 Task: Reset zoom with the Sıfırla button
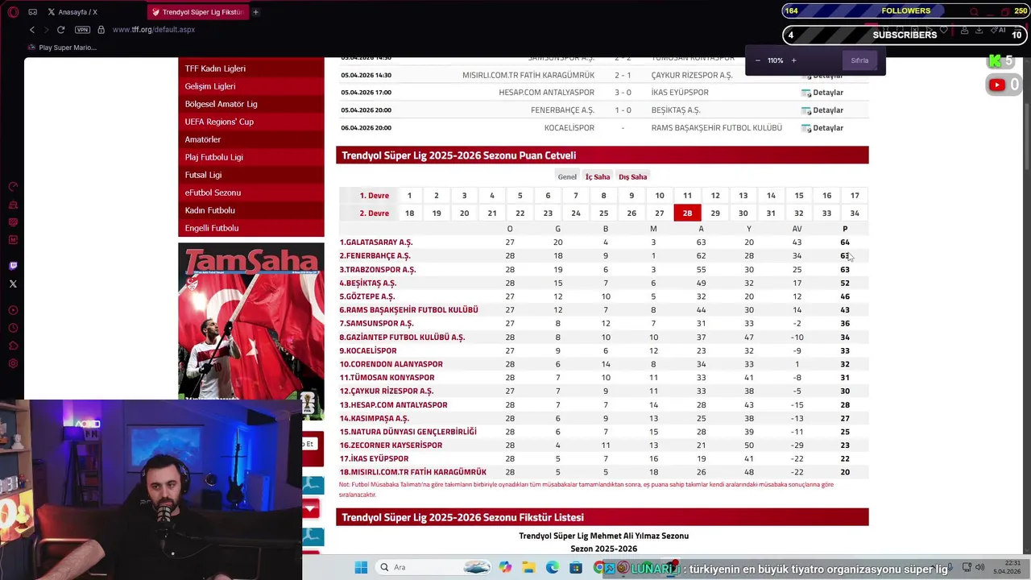pos(859,60)
